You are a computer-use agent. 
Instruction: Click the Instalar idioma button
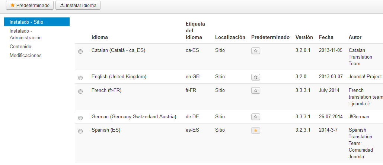tap(78, 5)
